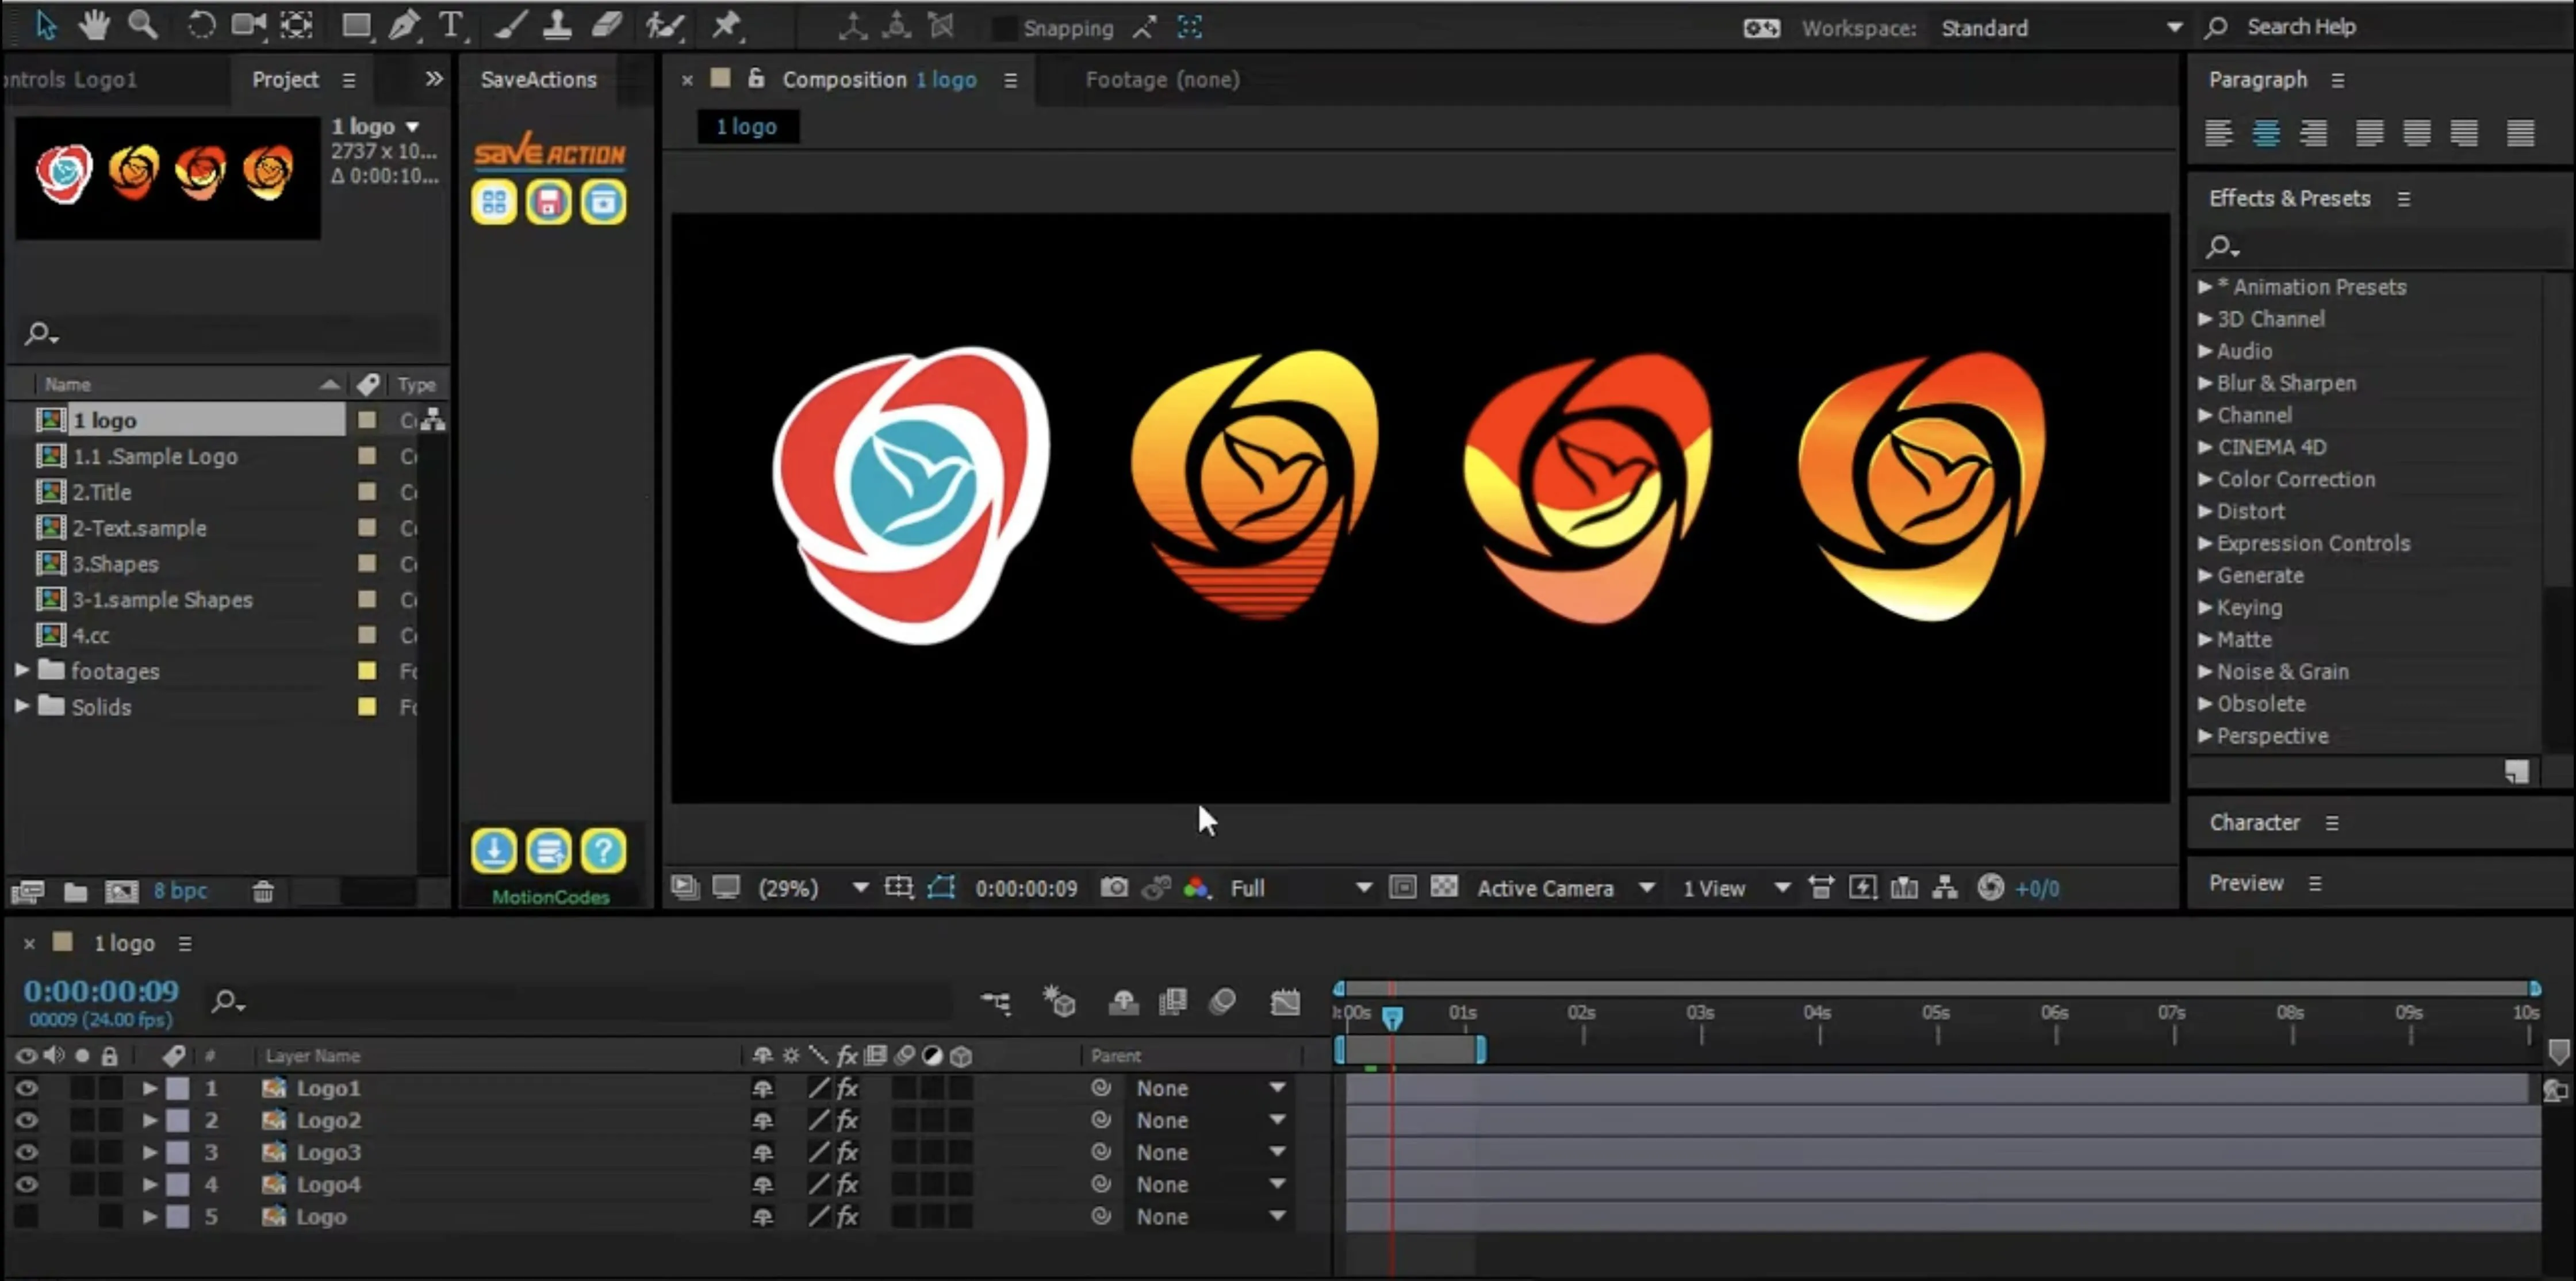
Task: Expand the footages folder
Action: pos(21,670)
